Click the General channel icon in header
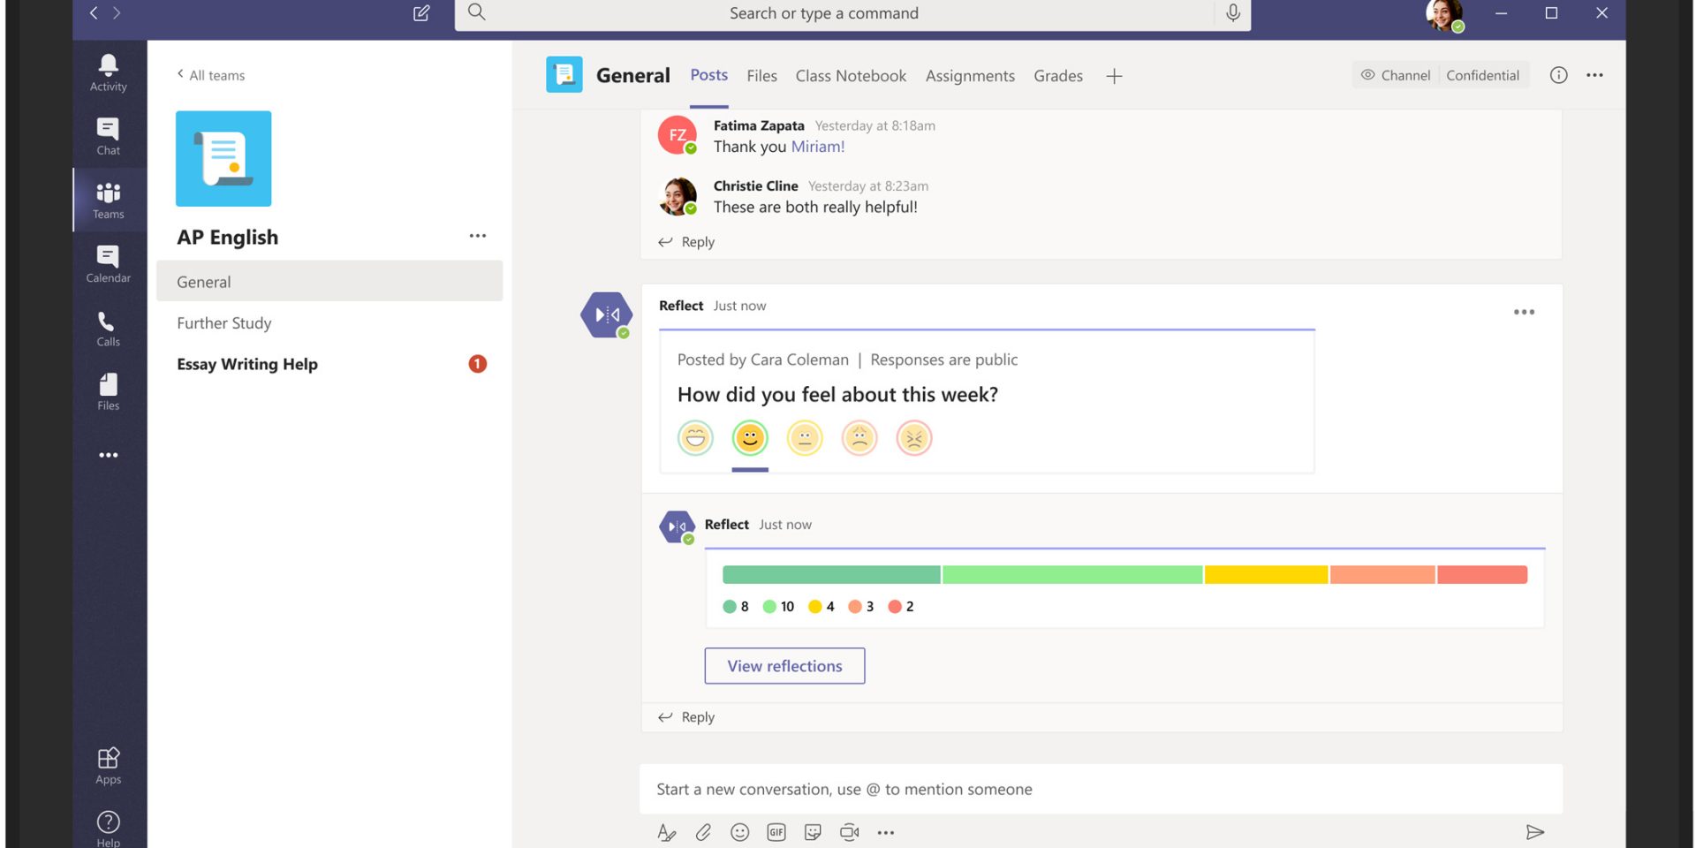The image size is (1696, 848). pos(564,75)
